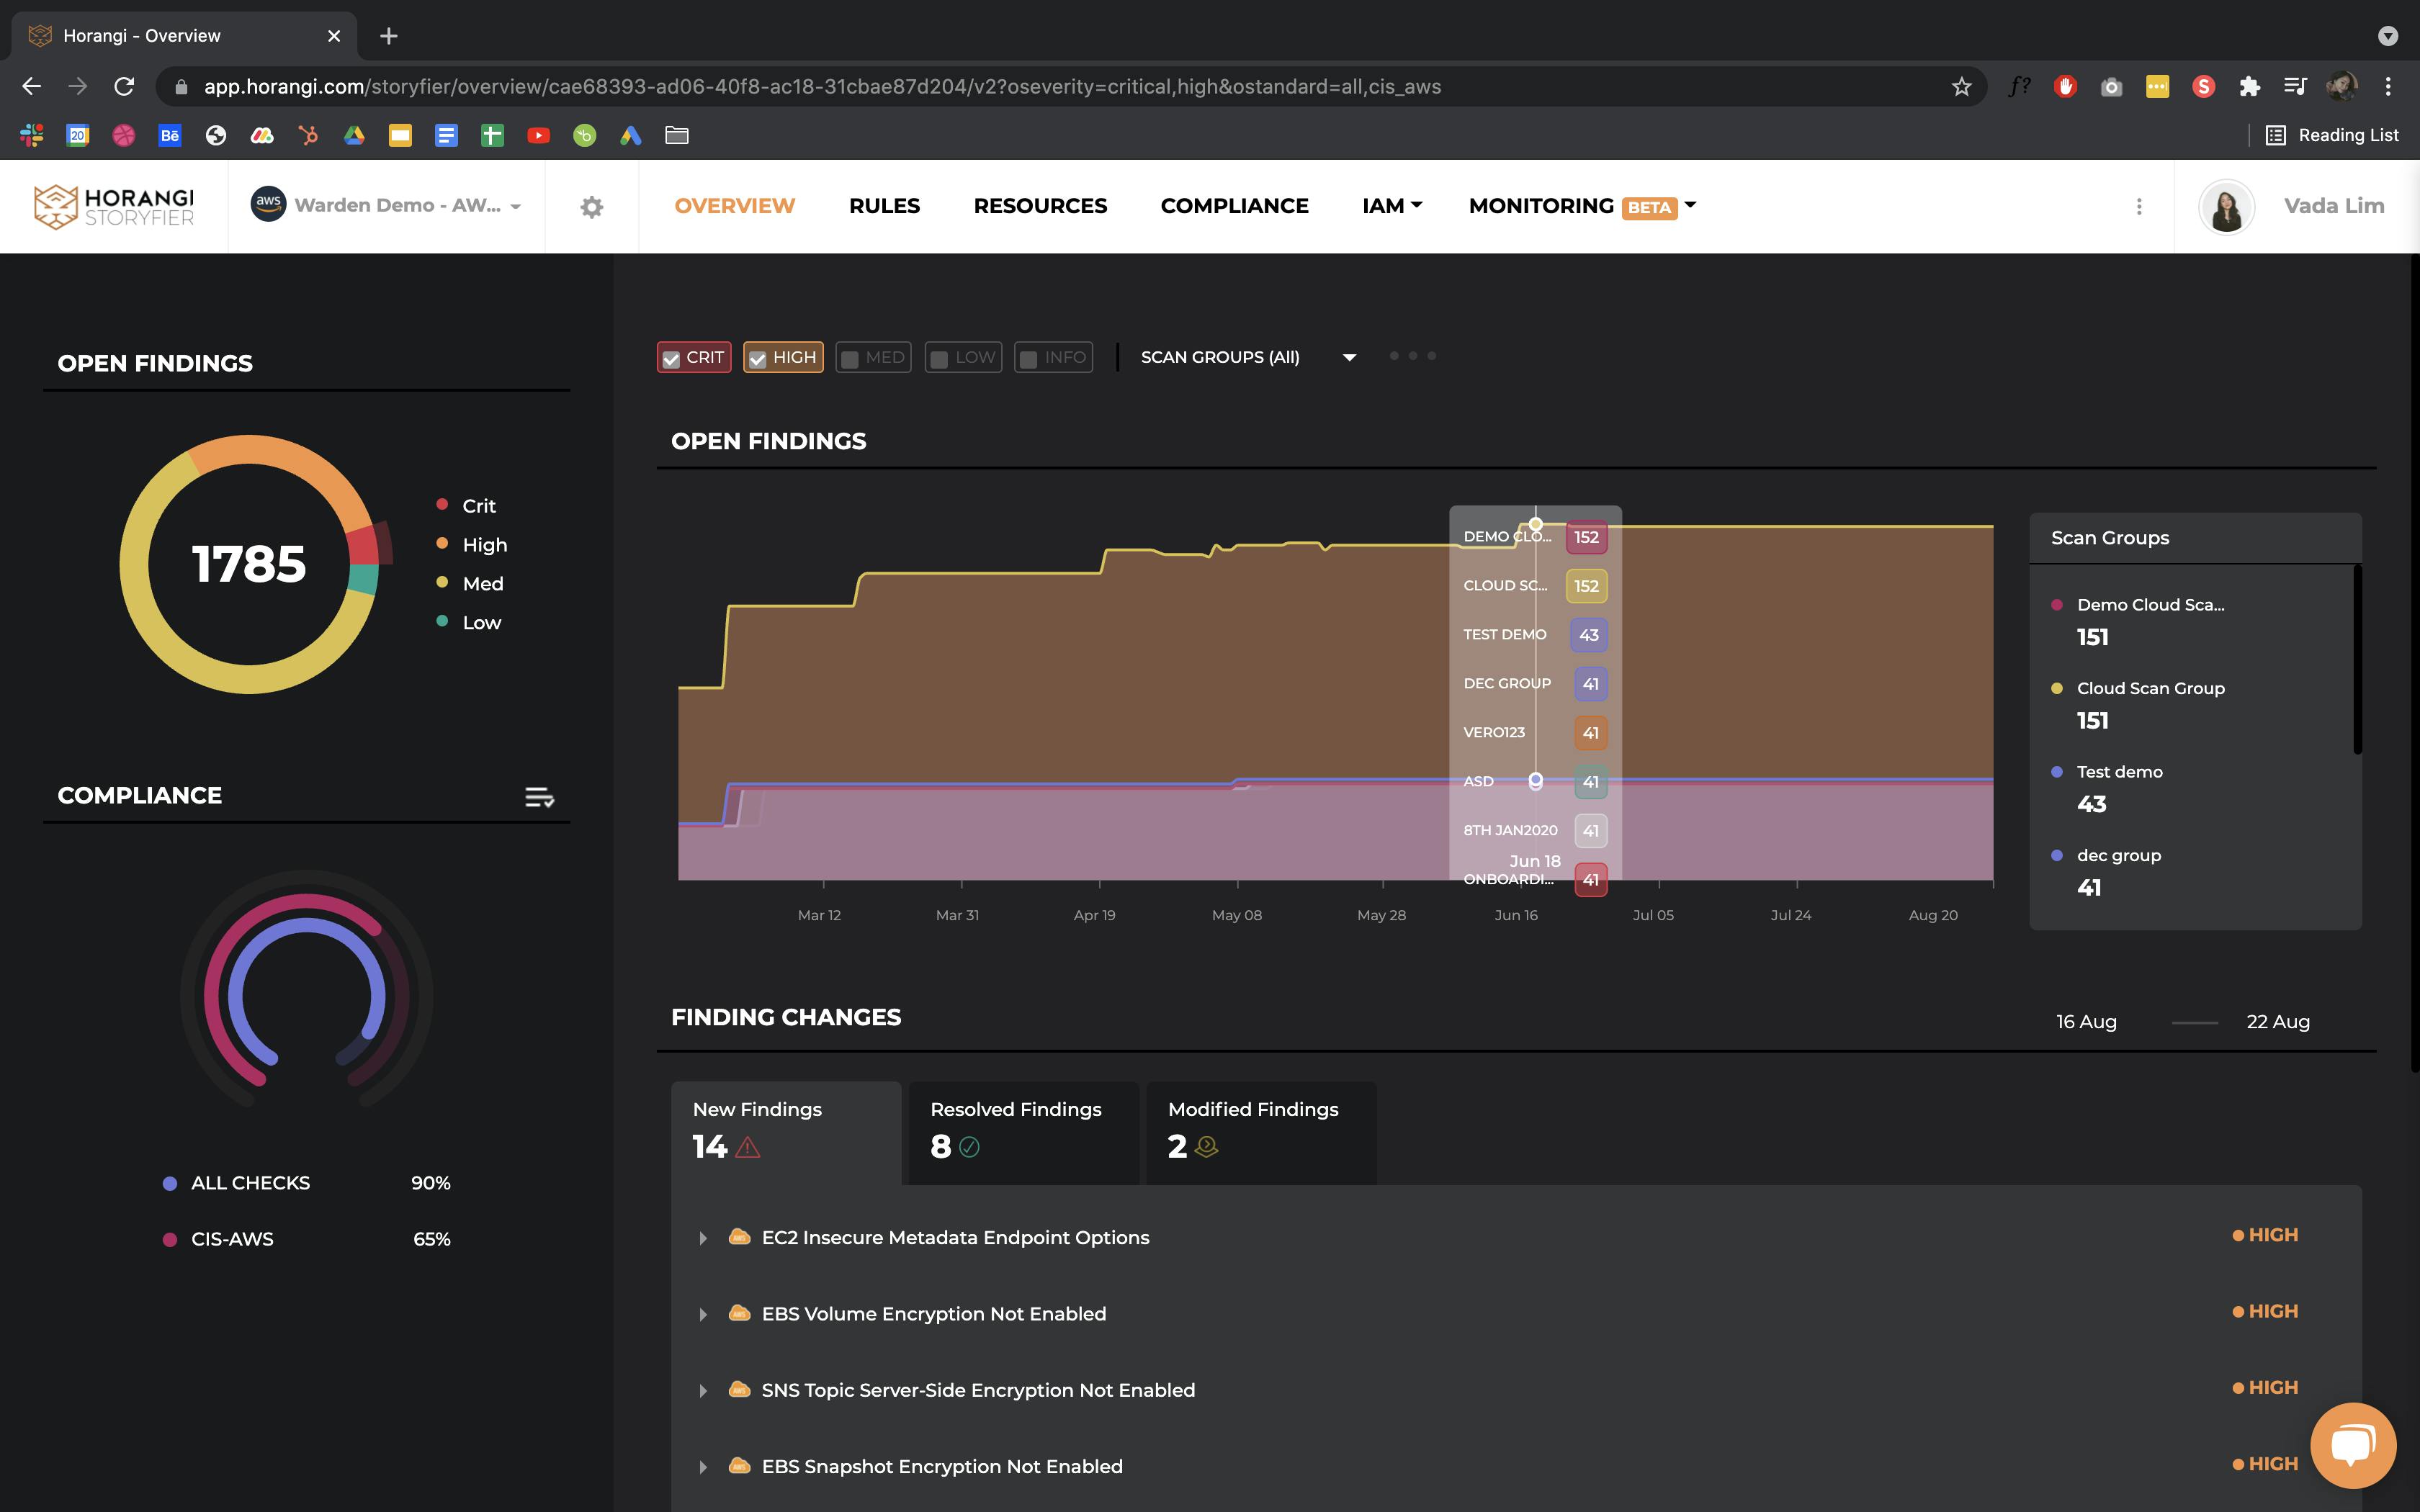Click the Med legend color dot
The height and width of the screenshot is (1512, 2420).
point(442,582)
